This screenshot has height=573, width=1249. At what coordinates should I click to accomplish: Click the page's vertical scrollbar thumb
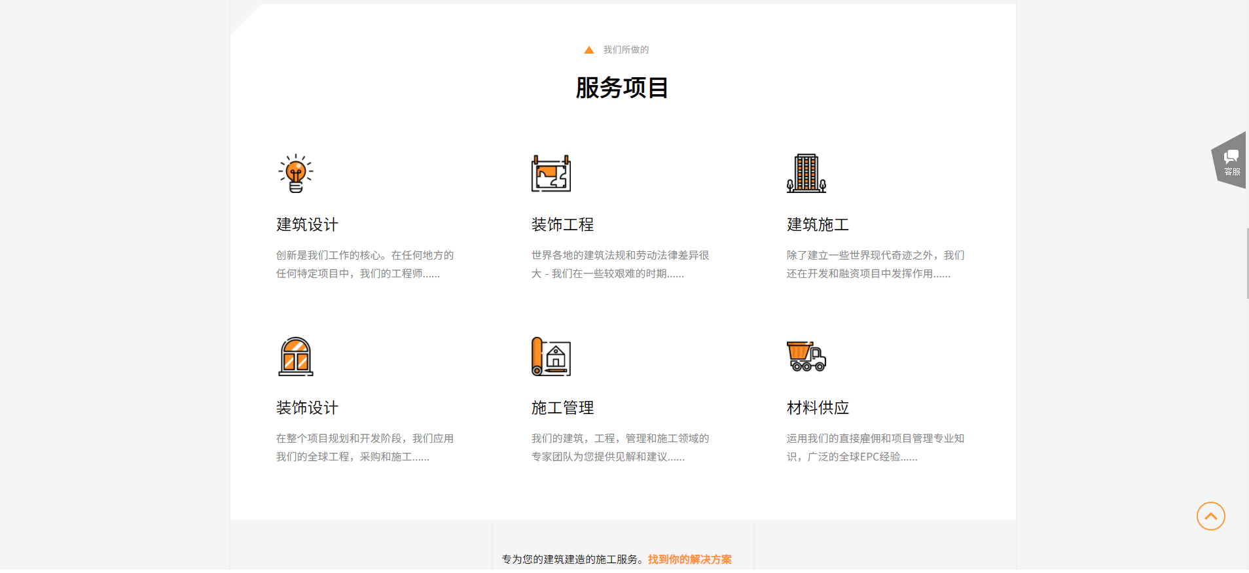pos(1247,264)
